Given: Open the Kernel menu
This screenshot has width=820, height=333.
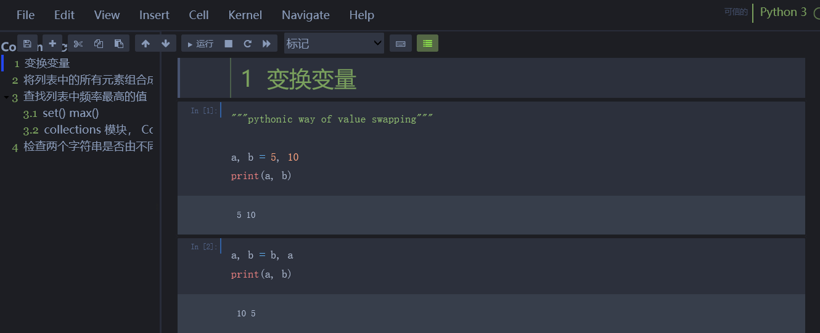Looking at the screenshot, I should (245, 15).
